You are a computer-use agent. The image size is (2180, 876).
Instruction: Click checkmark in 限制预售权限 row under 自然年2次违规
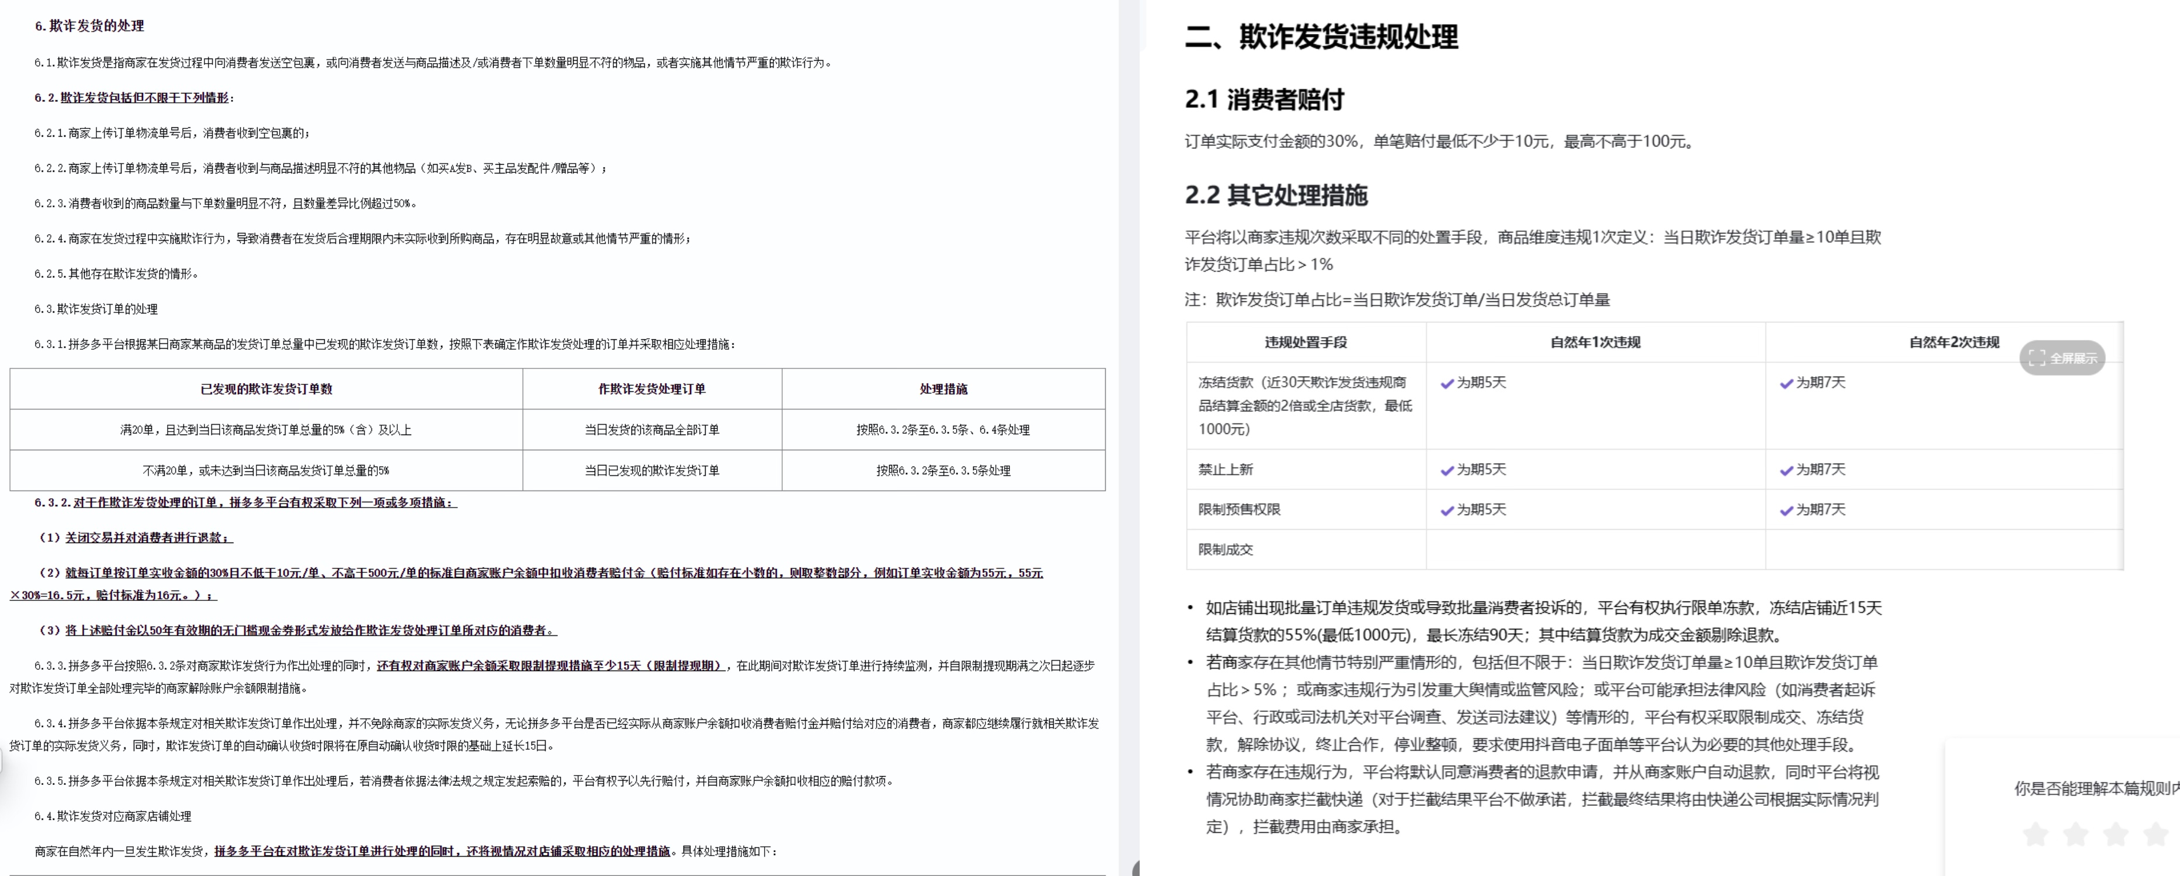pyautogui.click(x=1786, y=510)
